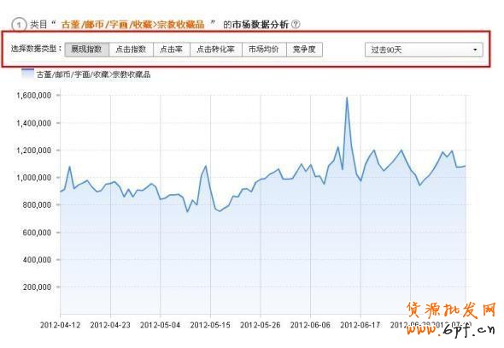Click the 1,600,000 y-axis label

34,96
